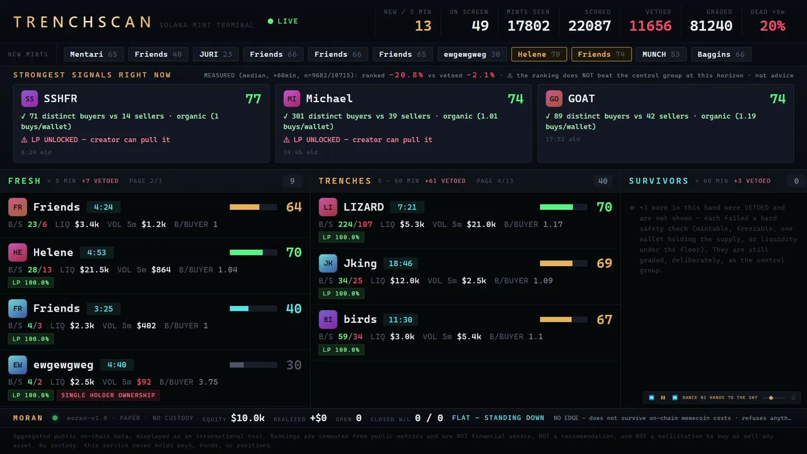Click the SS avatar icon on SSHFR card
The height and width of the screenshot is (454, 807).
coord(30,98)
